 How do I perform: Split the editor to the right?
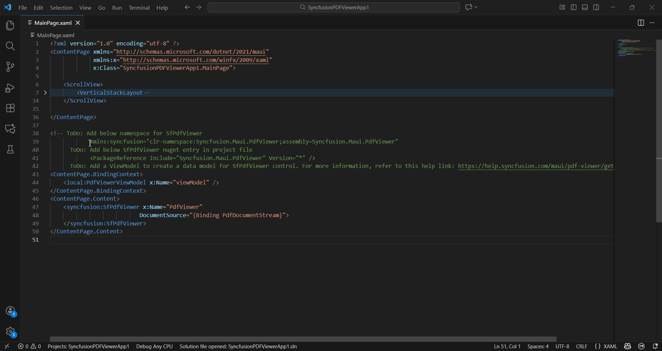coord(641,23)
